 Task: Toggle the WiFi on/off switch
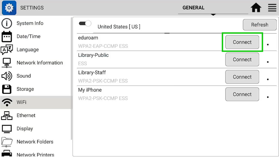tap(85, 23)
